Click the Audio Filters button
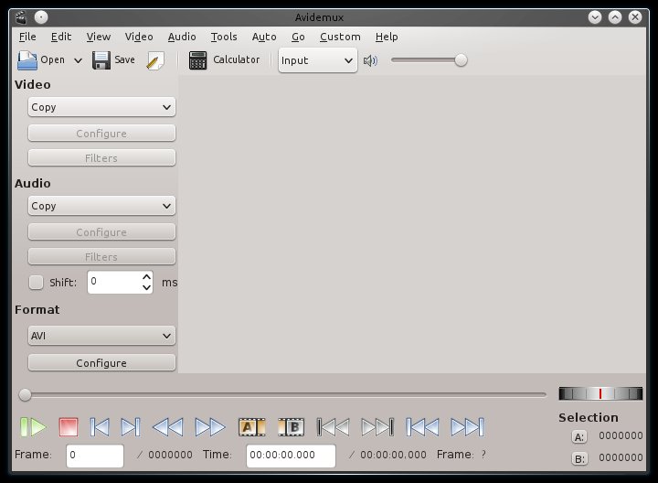Screen dimensions: 658x483 pos(101,257)
